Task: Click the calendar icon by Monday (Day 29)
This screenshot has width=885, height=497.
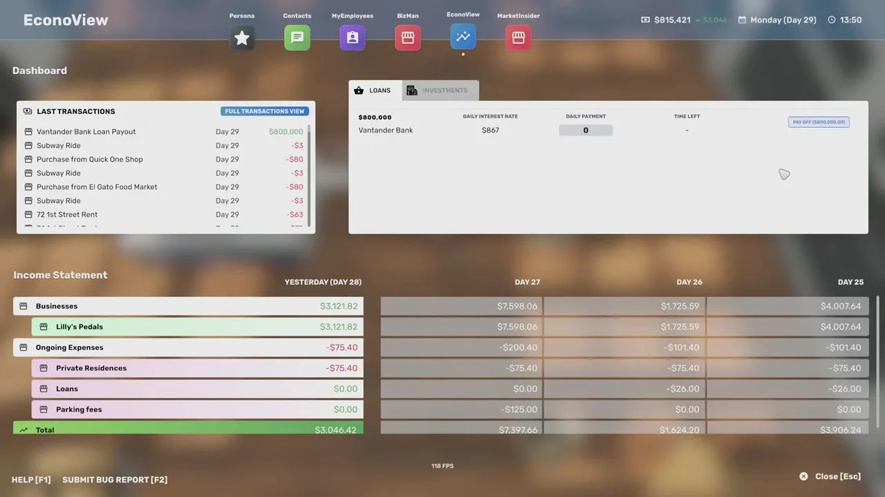Action: pyautogui.click(x=742, y=20)
